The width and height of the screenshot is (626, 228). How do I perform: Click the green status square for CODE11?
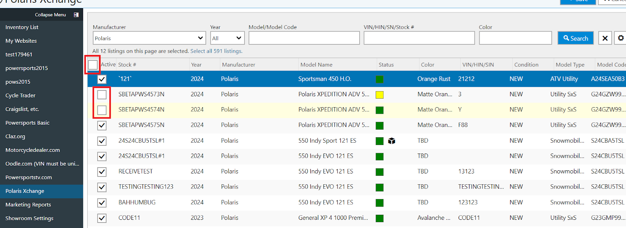(380, 218)
